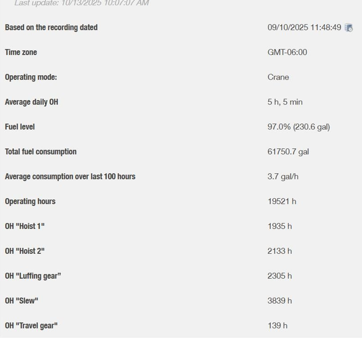Click 'Average consumption over last 100 hours'
The width and height of the screenshot is (362, 338).
point(70,177)
